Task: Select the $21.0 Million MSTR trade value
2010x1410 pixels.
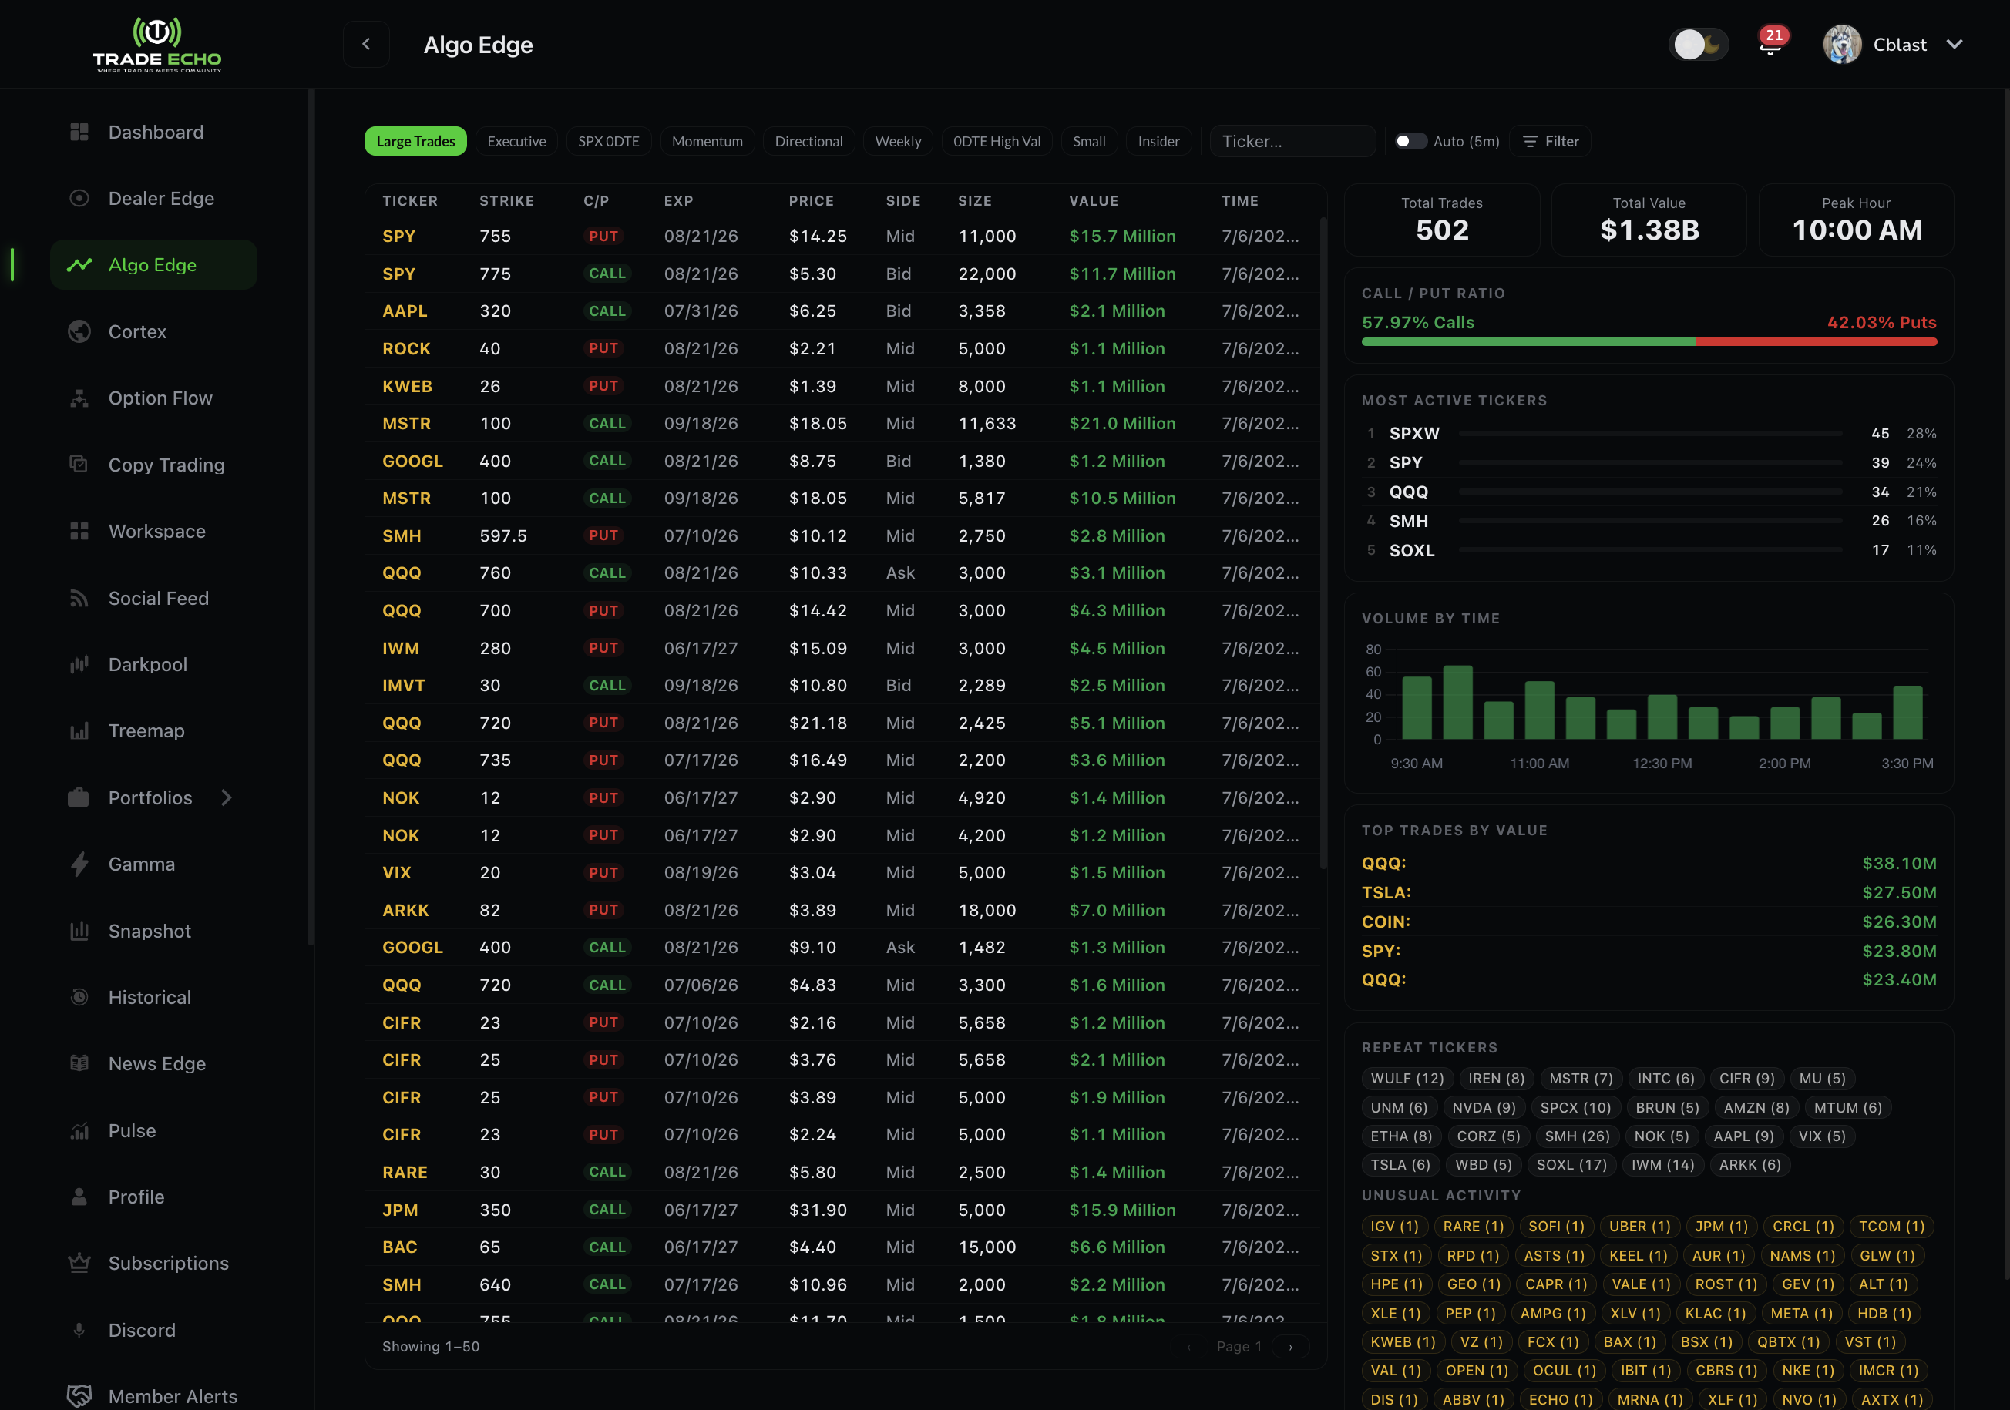Action: click(1122, 424)
